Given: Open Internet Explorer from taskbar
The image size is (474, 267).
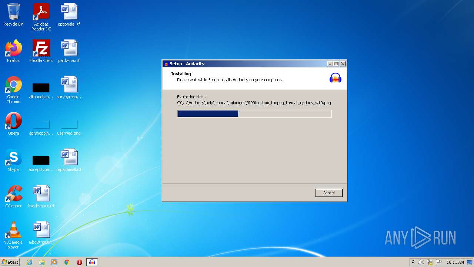Looking at the screenshot, I should click(29, 262).
